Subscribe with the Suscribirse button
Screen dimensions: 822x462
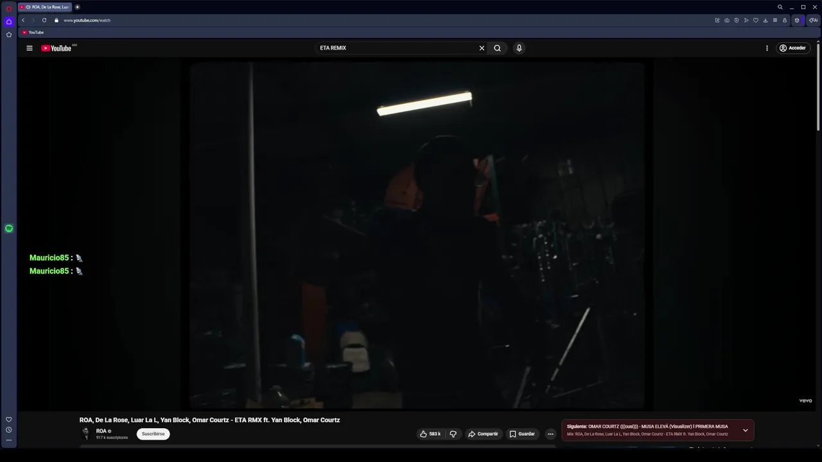pos(153,434)
